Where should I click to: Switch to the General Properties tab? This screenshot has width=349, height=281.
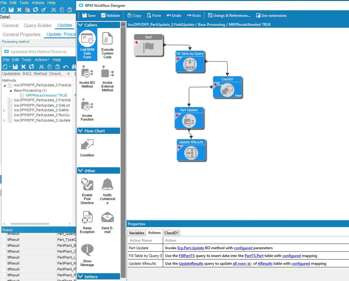pyautogui.click(x=22, y=35)
